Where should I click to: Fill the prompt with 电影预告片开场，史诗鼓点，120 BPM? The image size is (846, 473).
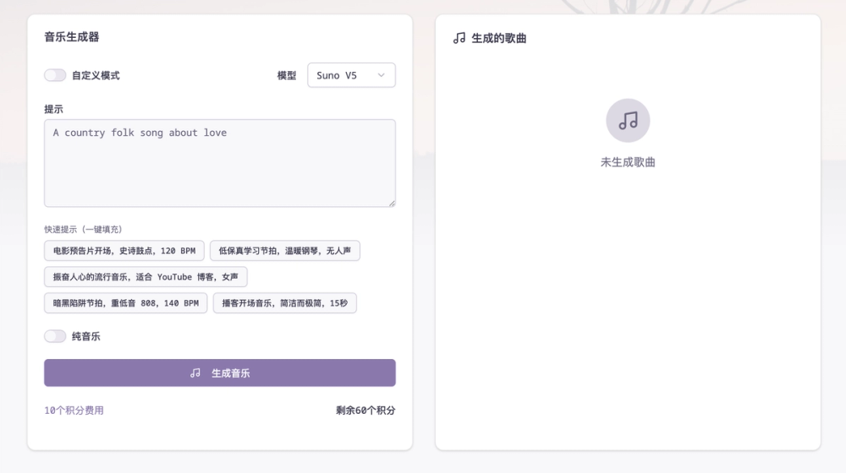124,251
